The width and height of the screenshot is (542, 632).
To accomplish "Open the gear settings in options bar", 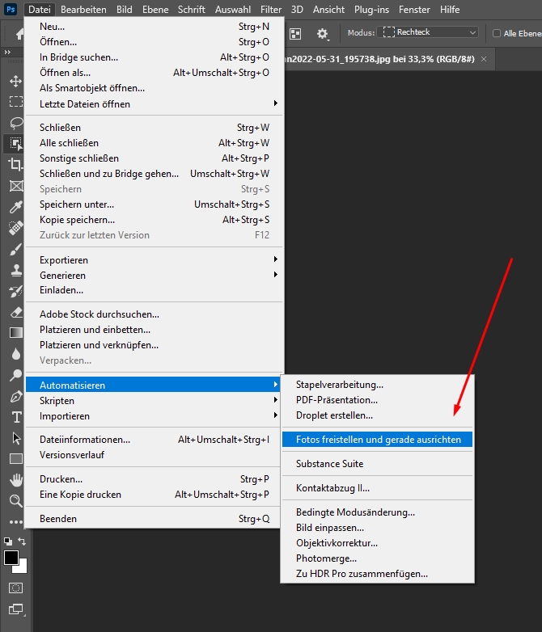I will (322, 33).
